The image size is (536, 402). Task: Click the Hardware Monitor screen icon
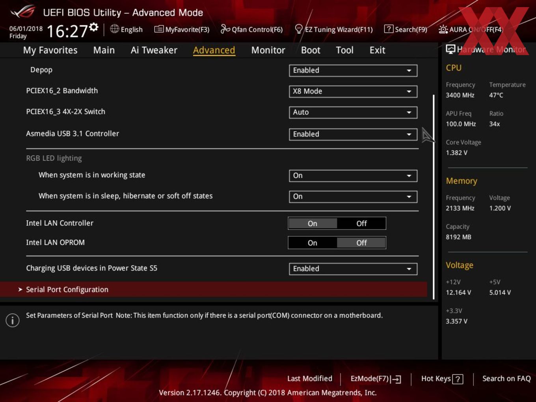coord(450,49)
